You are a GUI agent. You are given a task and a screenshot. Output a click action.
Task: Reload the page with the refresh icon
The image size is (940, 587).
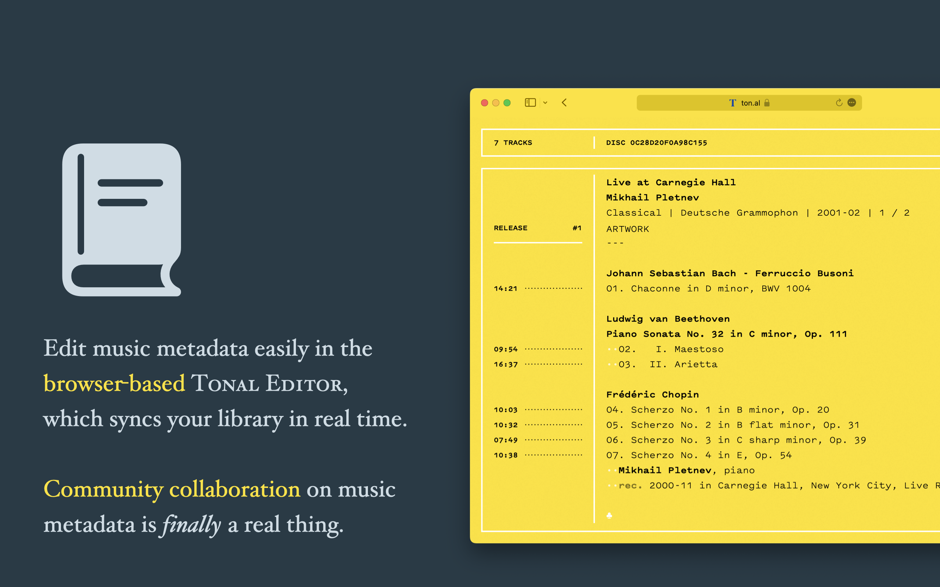[839, 102]
